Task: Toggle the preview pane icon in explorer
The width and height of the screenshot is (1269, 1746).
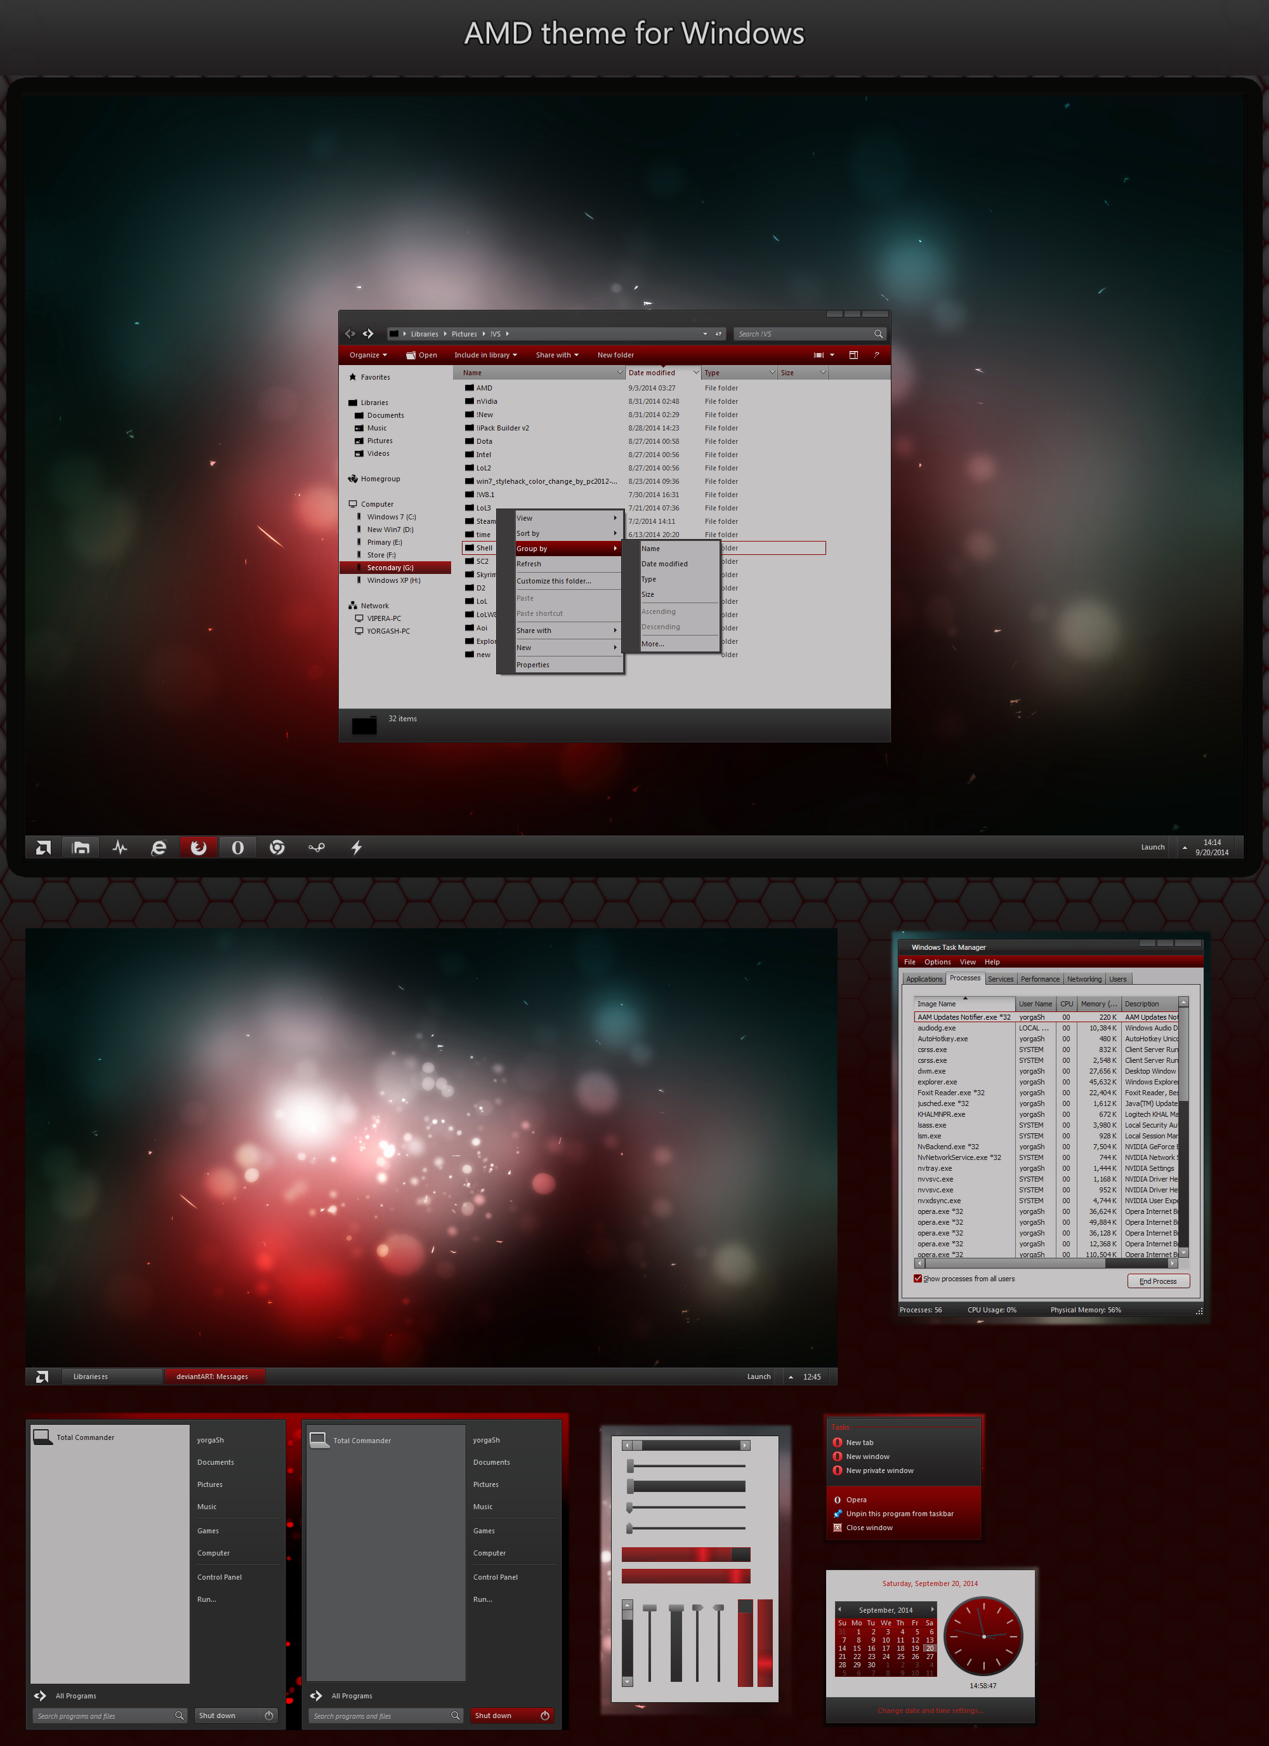Action: [x=853, y=355]
